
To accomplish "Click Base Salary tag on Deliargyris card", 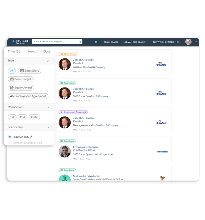I will 67,141.
